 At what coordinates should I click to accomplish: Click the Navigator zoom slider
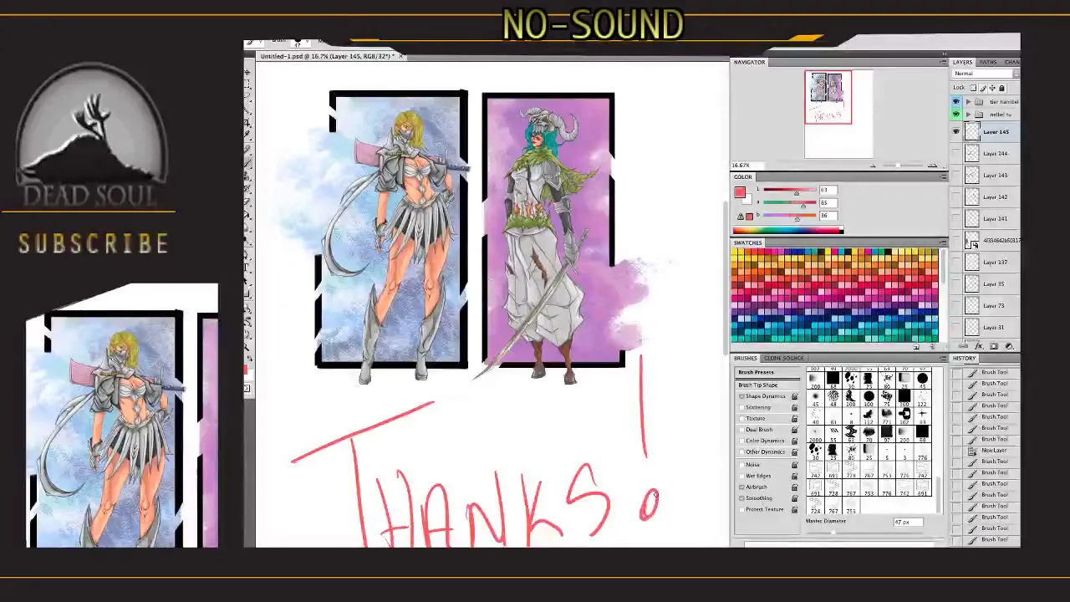click(x=902, y=166)
